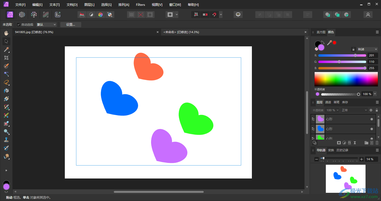Toggle visibility of the blue 心形 layer
Viewport: 381px width, 201px height.
[x=371, y=129]
